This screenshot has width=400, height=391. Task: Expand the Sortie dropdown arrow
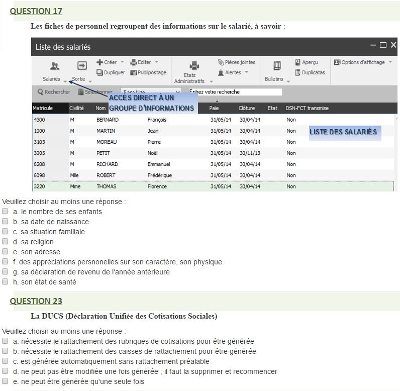click(90, 81)
